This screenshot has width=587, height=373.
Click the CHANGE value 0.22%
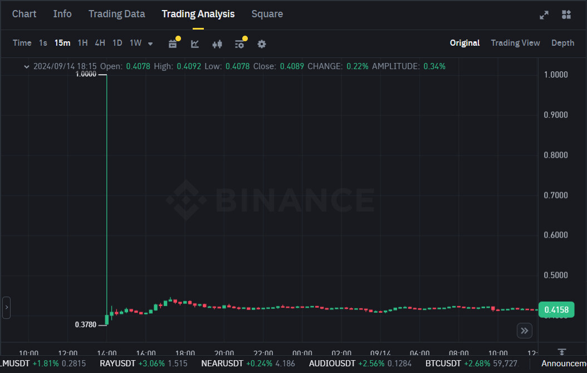[x=357, y=66]
